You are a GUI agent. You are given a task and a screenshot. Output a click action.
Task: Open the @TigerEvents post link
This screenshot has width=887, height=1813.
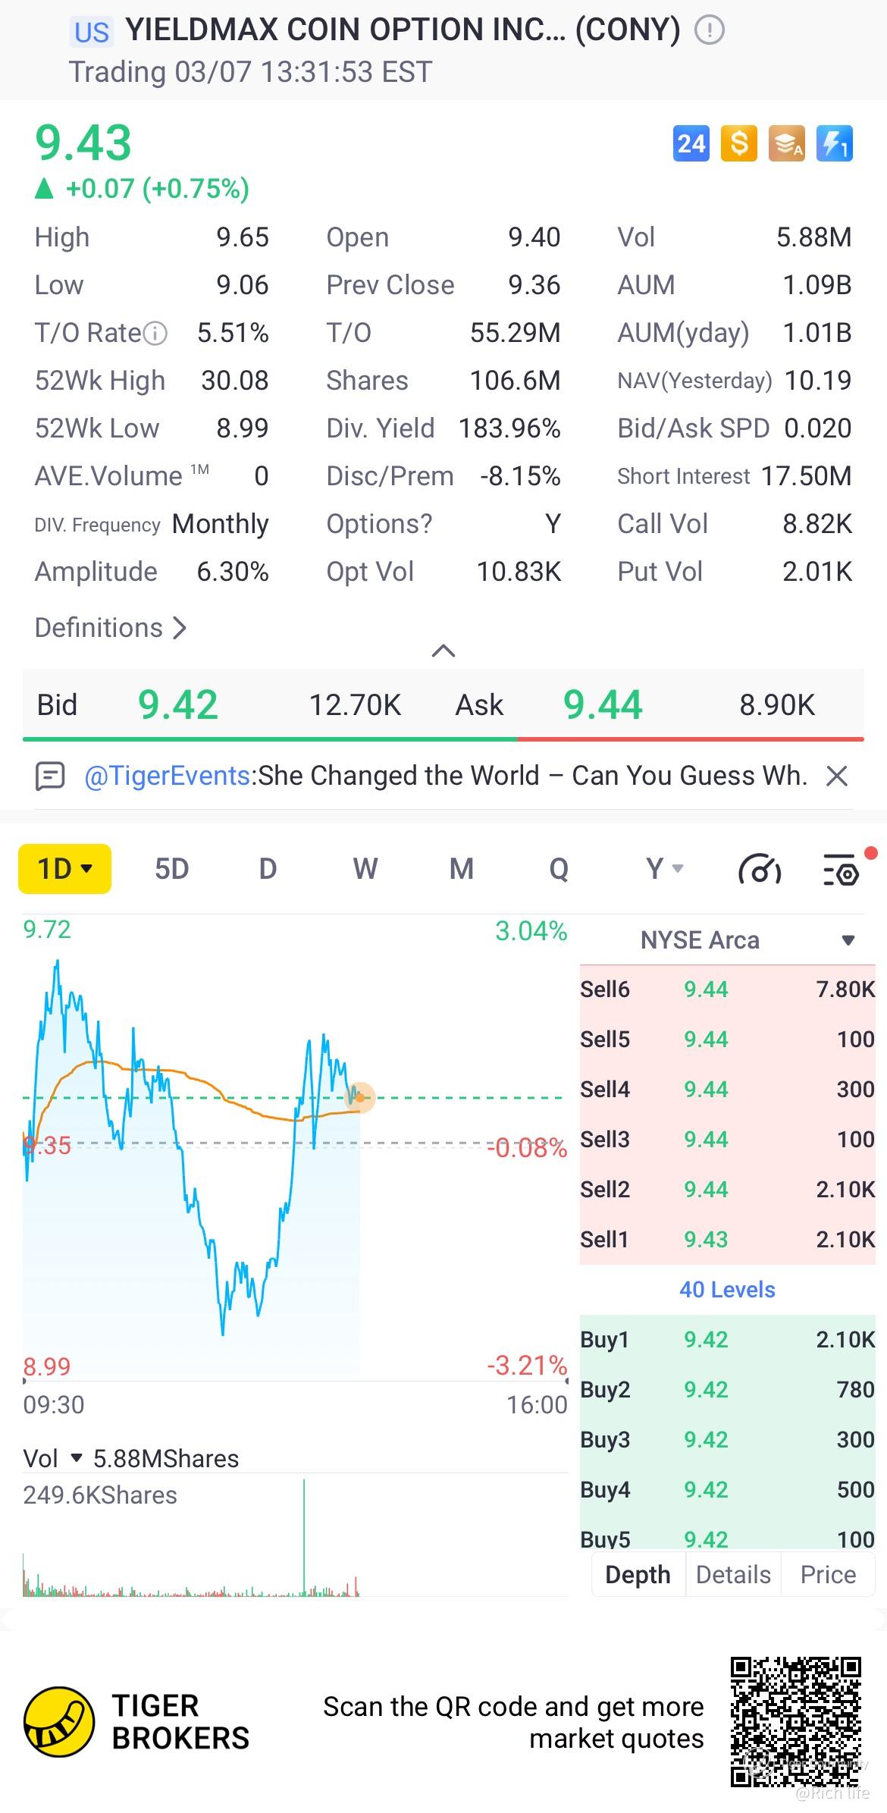coord(167,776)
